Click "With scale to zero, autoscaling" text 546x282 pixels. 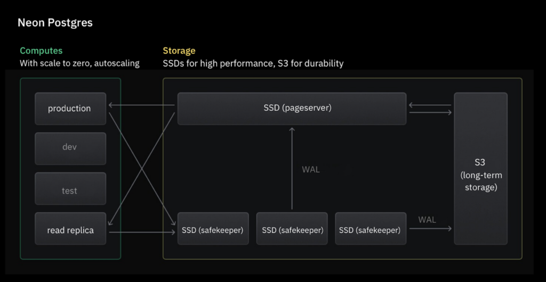(x=80, y=63)
